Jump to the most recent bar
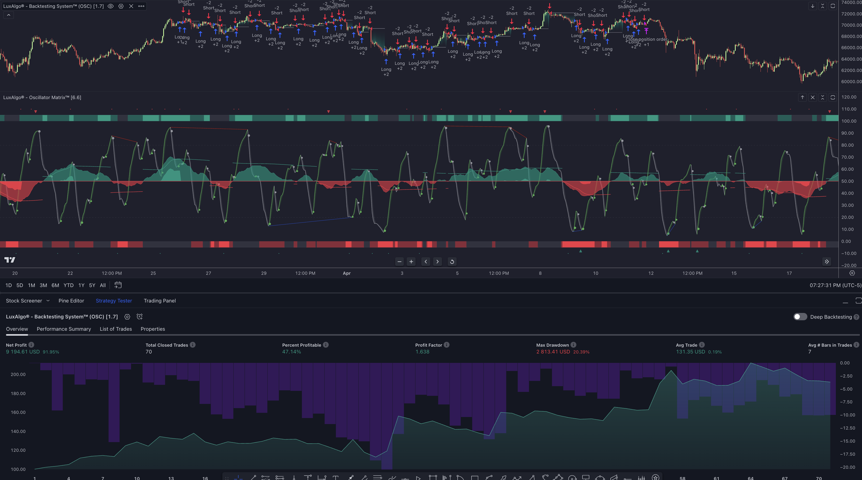Image resolution: width=862 pixels, height=480 pixels. click(x=826, y=262)
